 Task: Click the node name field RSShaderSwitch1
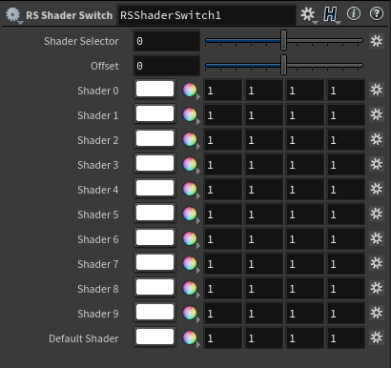pyautogui.click(x=207, y=15)
